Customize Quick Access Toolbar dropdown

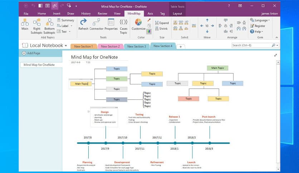[x=76, y=6]
